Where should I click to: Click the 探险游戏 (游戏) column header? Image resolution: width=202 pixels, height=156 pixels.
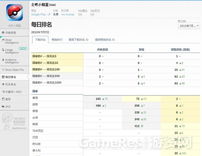[x=180, y=50]
